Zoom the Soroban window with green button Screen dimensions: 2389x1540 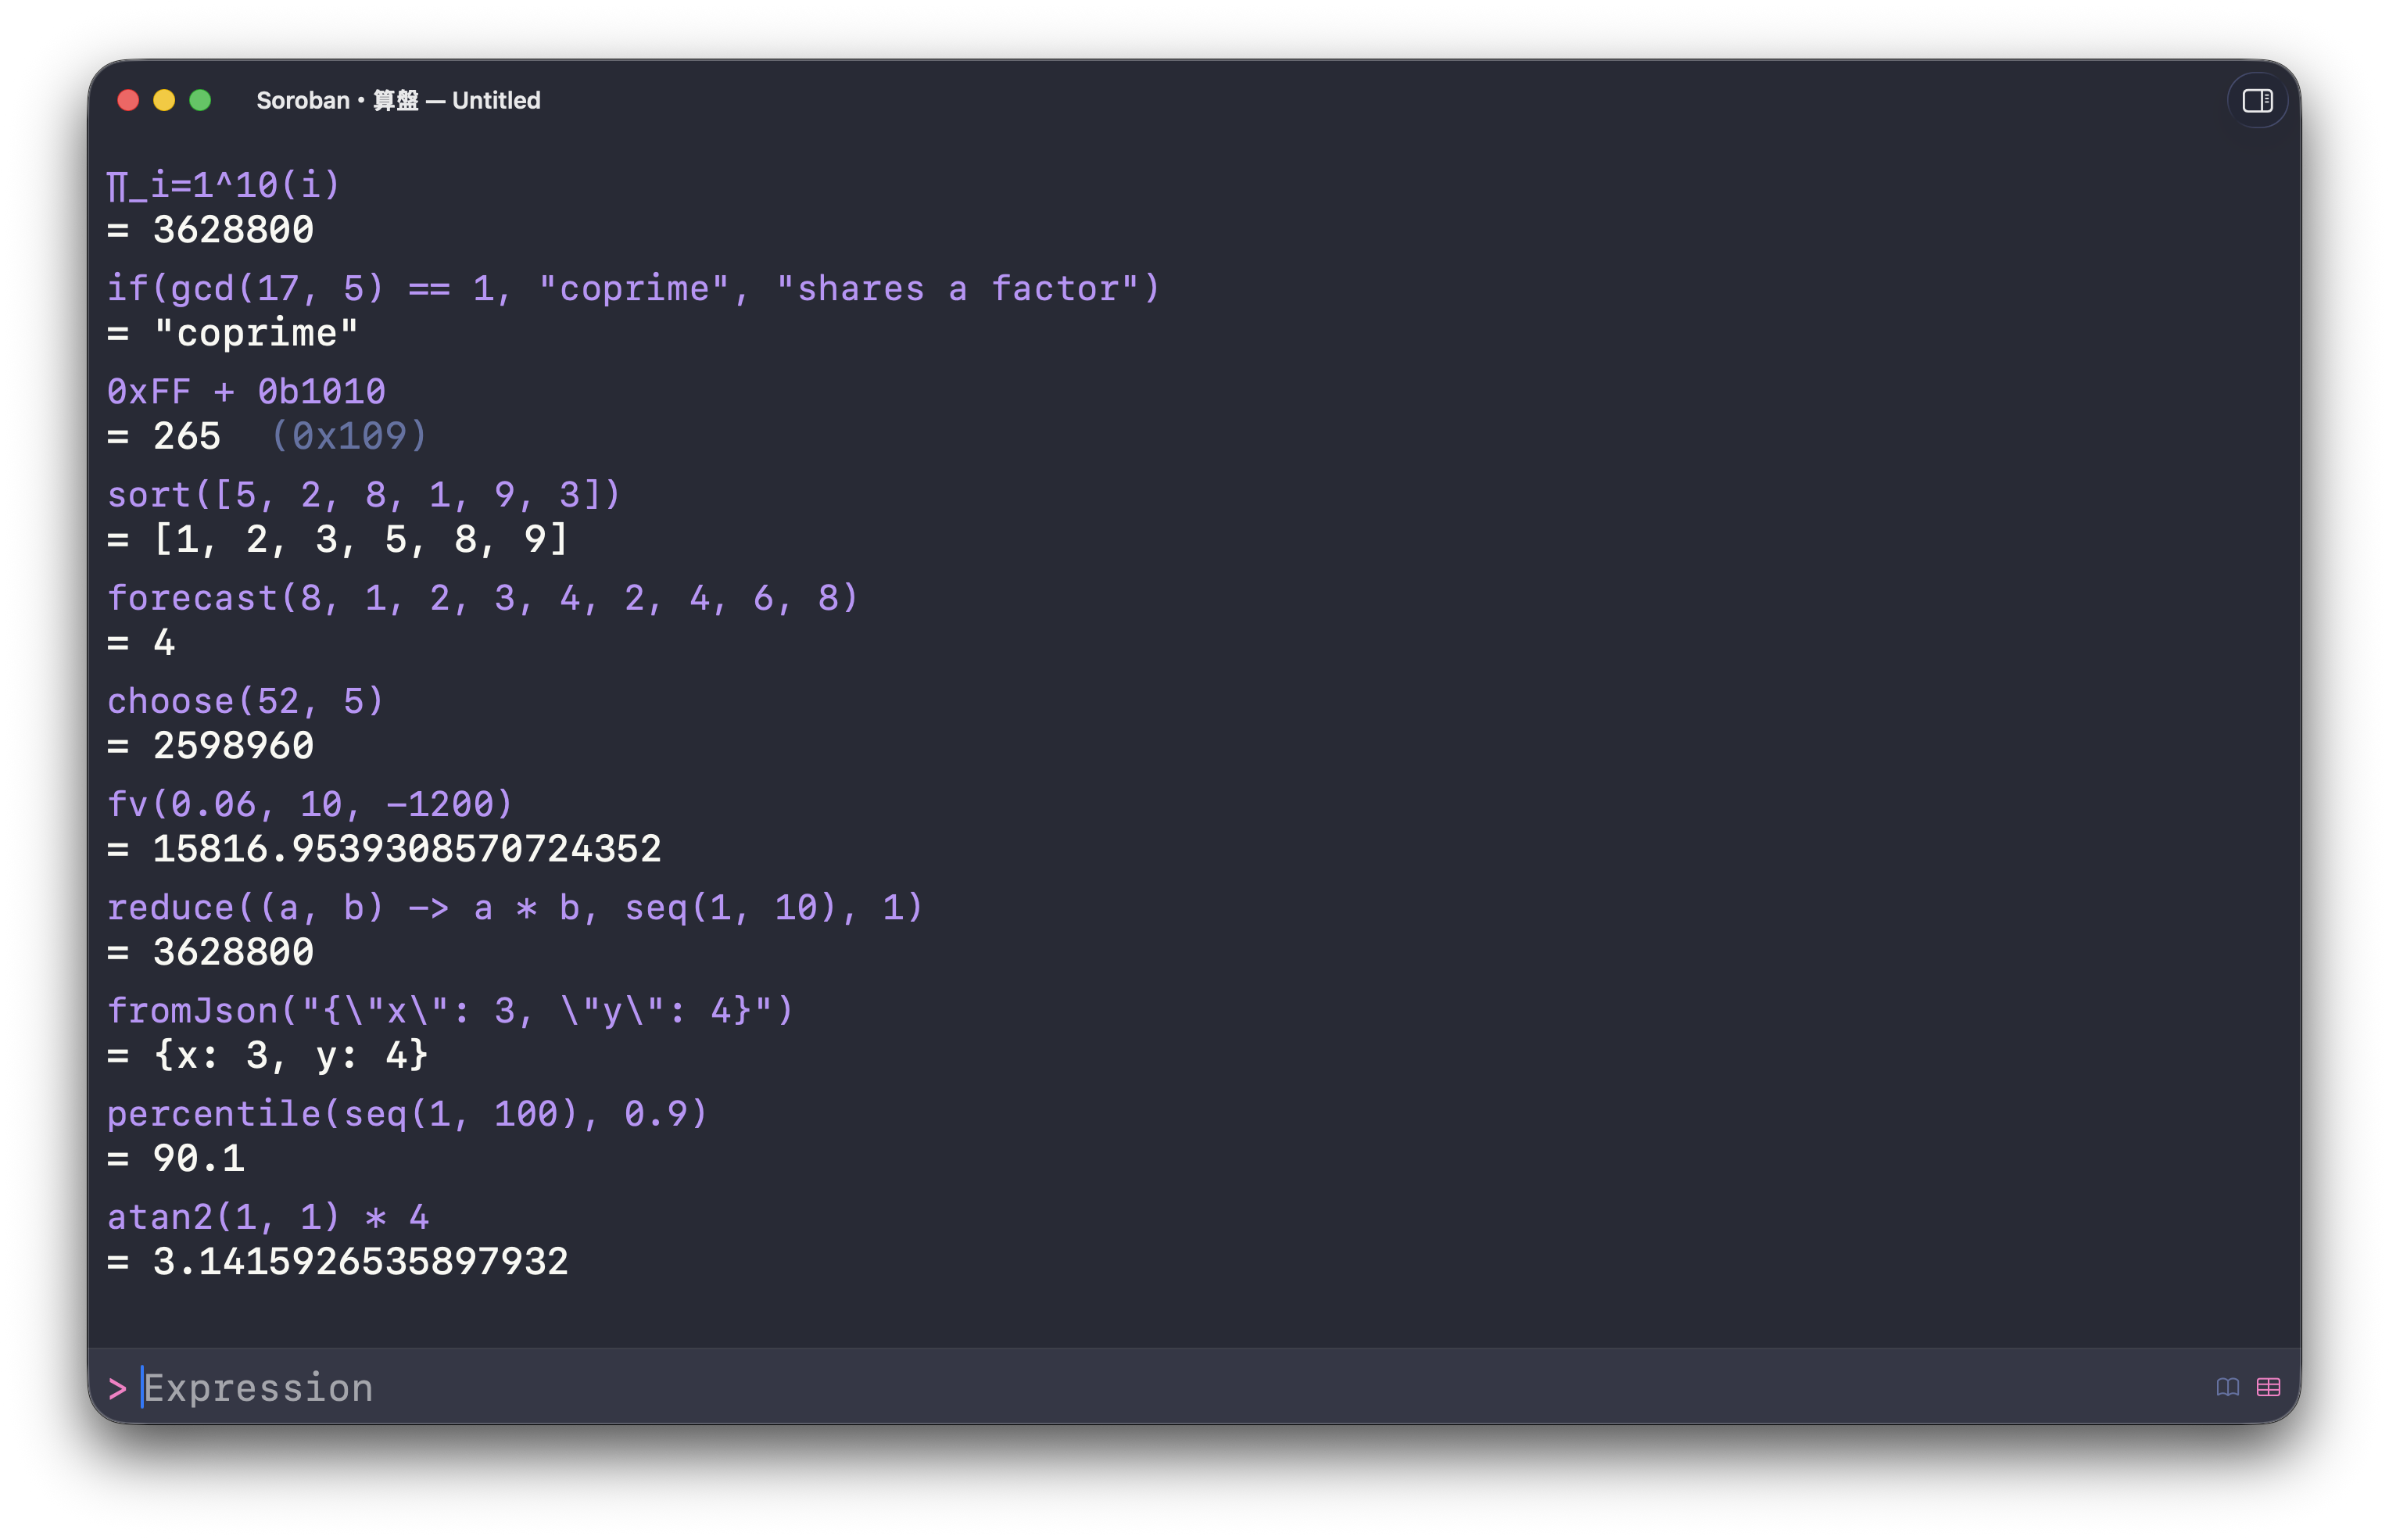click(x=200, y=100)
